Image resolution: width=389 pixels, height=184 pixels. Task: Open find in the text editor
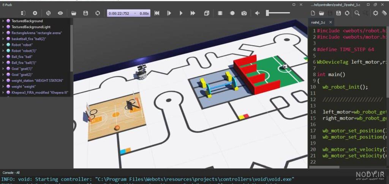click(x=357, y=13)
